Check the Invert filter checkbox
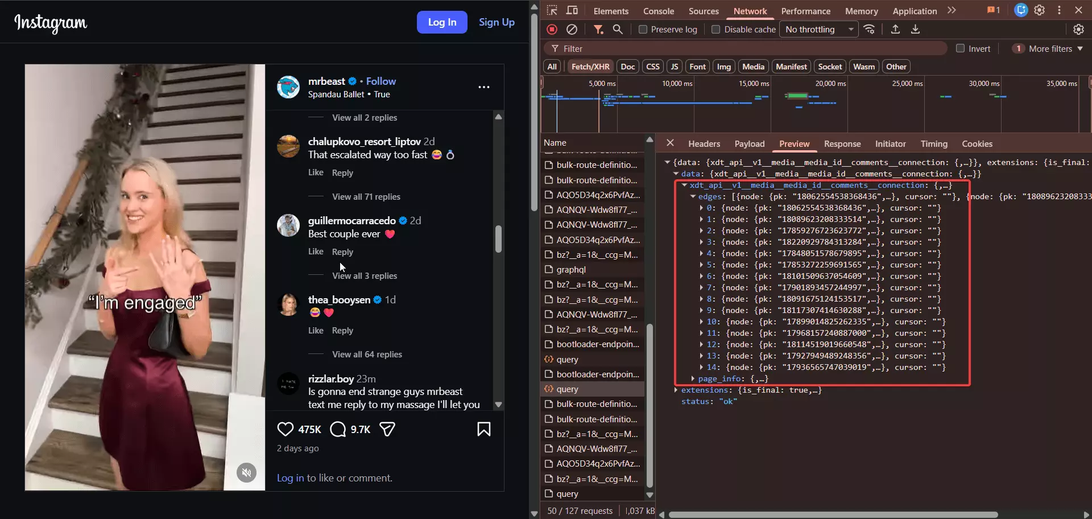 pyautogui.click(x=961, y=49)
